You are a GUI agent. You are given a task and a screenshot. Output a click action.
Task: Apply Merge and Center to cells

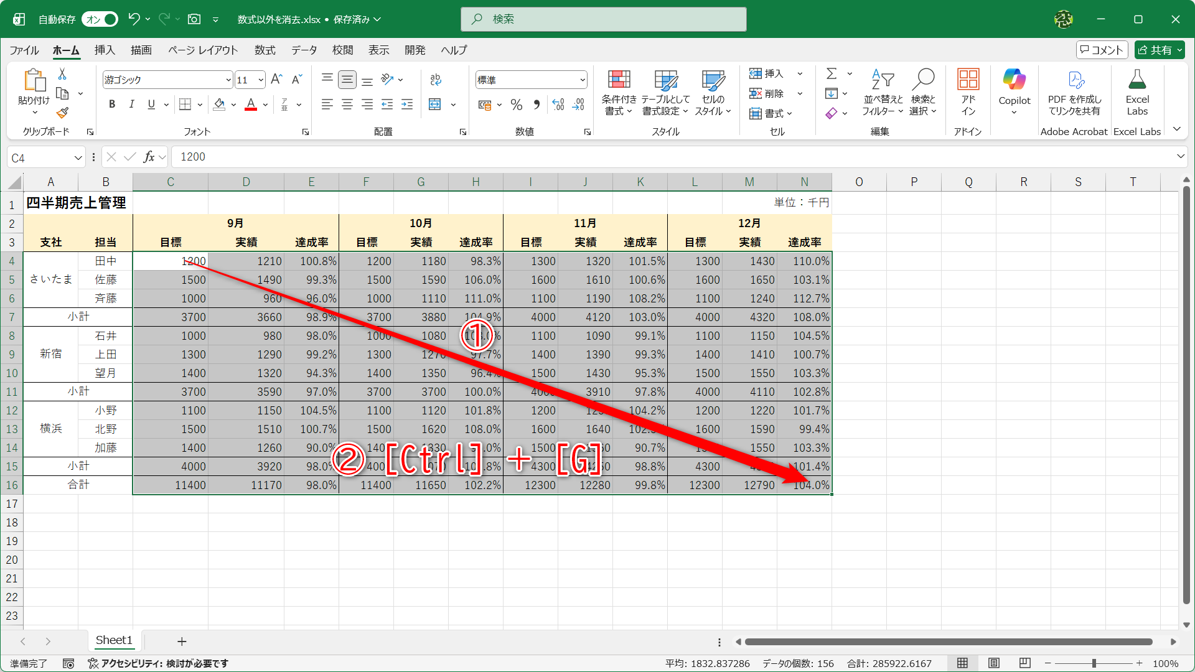tap(435, 105)
